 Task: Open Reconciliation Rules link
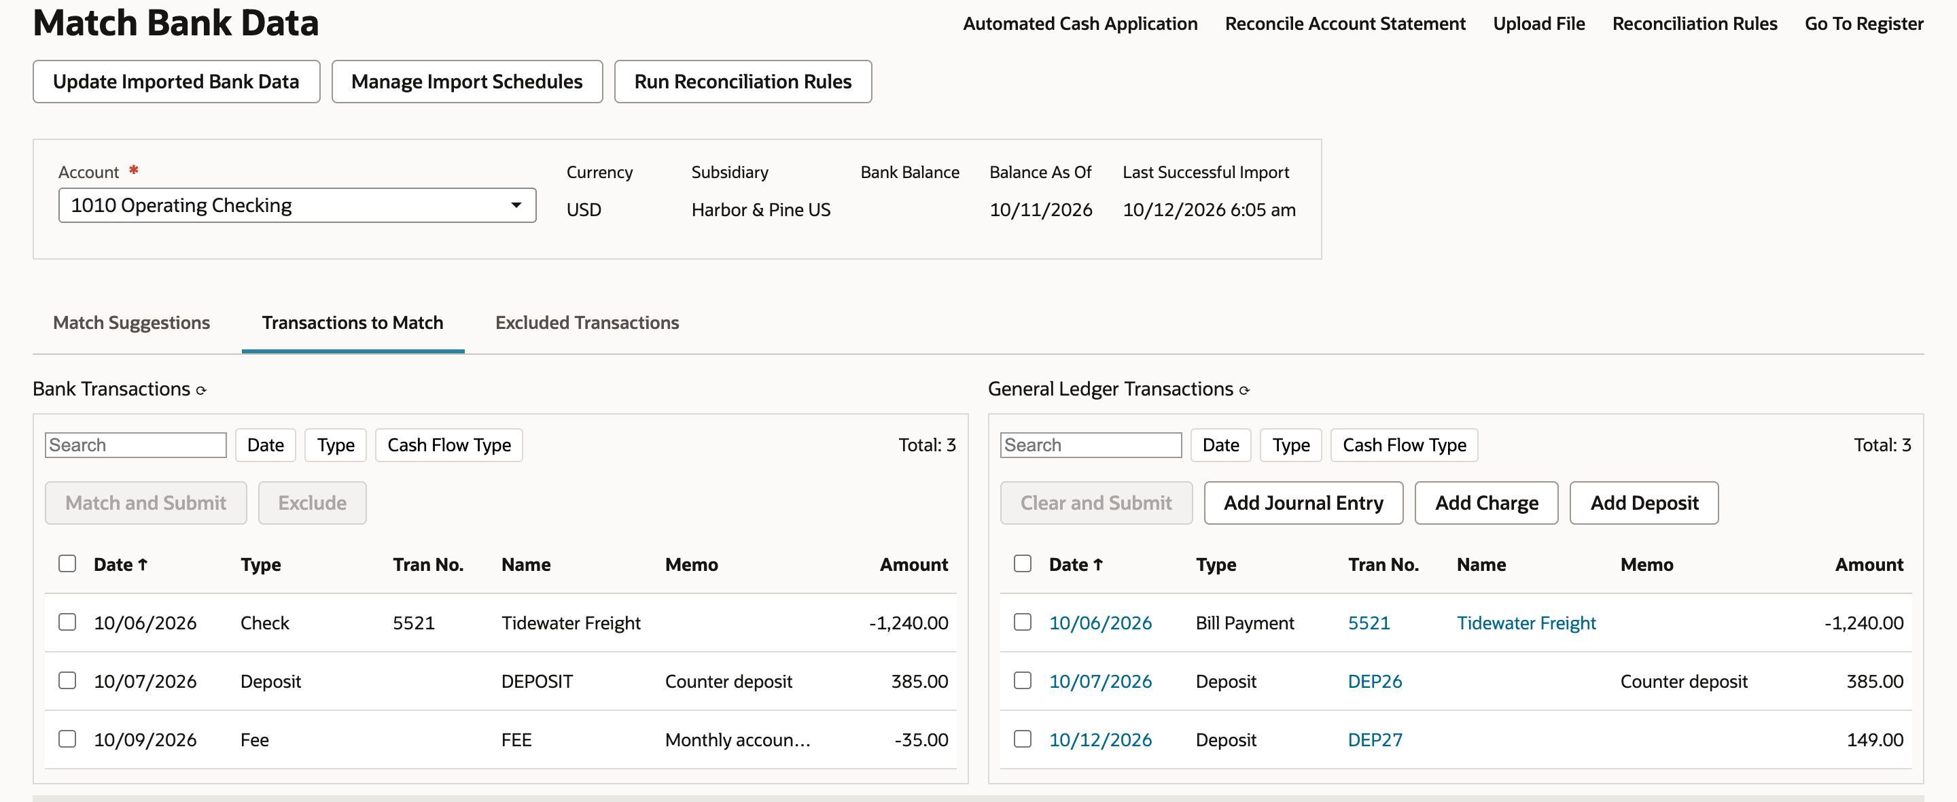pos(1695,24)
